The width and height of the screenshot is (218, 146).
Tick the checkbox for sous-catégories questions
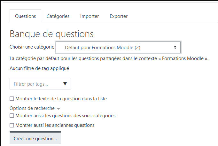(12, 116)
